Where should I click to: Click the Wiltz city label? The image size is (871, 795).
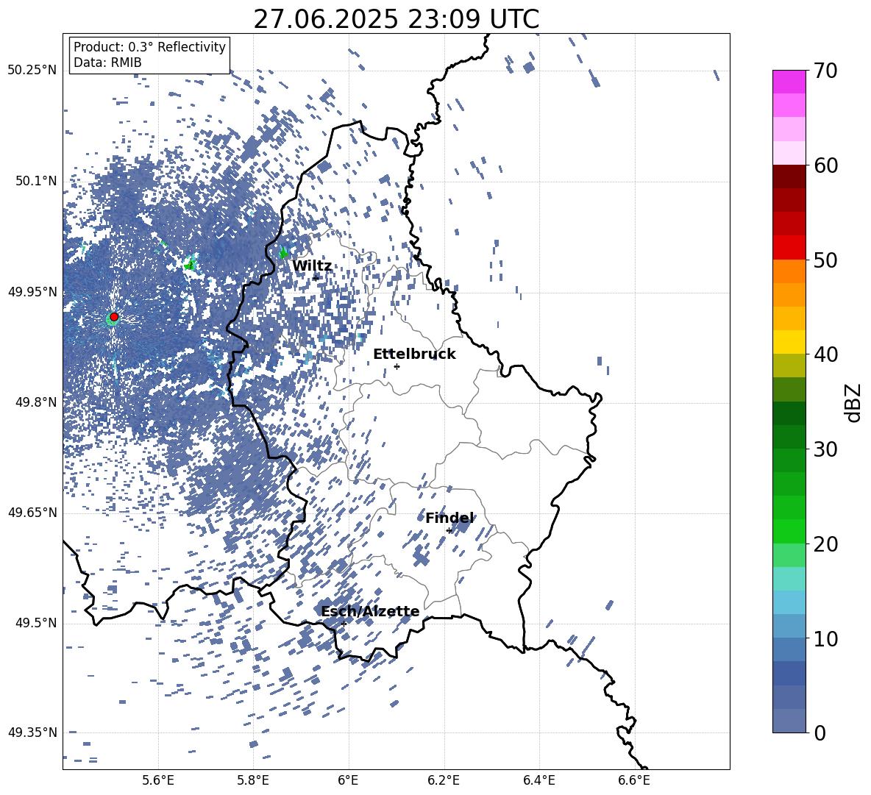pyautogui.click(x=312, y=266)
